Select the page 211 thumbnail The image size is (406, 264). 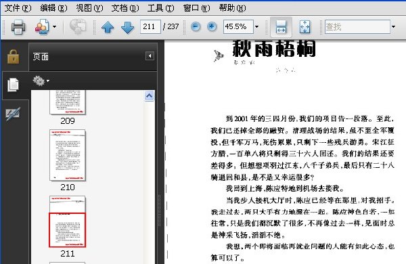(x=68, y=221)
